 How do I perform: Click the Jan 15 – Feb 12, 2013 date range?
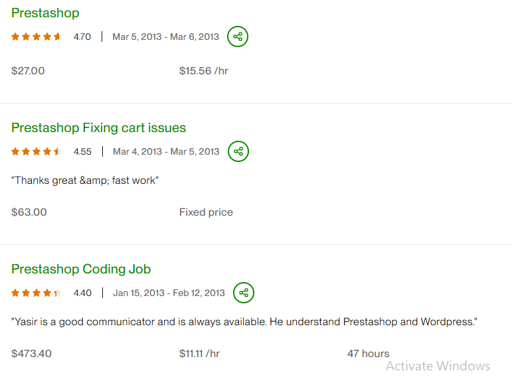pos(169,293)
